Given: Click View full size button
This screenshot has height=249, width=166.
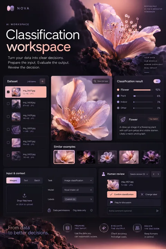Looking at the screenshot, I should pyautogui.click(x=101, y=81).
